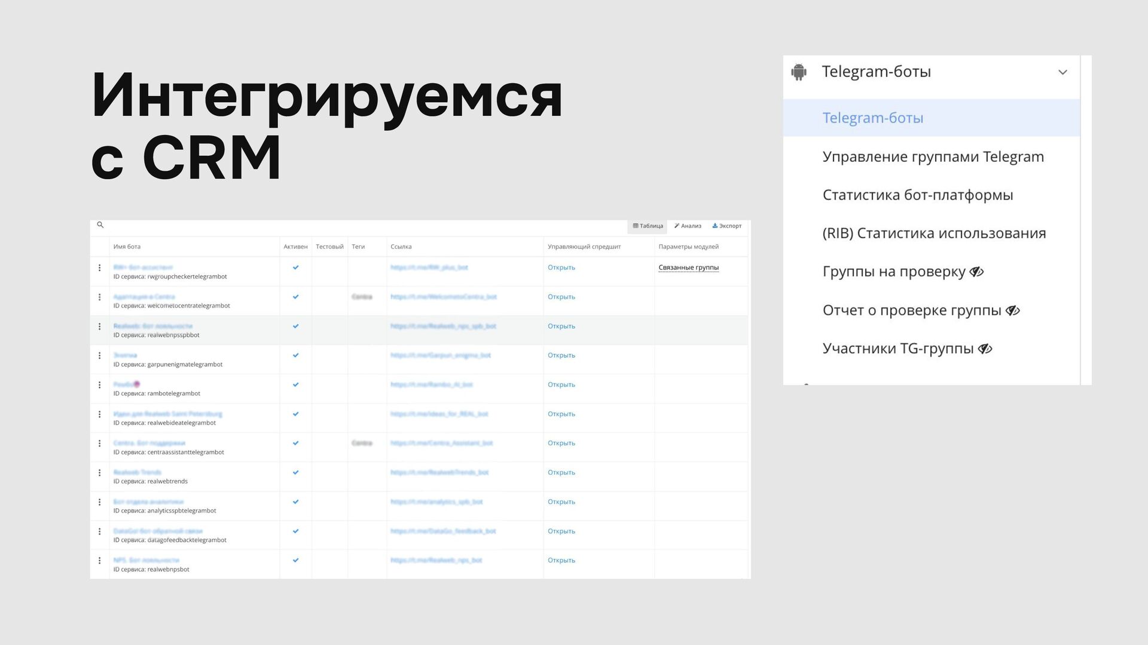Open three-dot menu for analyticsspbtelegrambot

(x=99, y=502)
